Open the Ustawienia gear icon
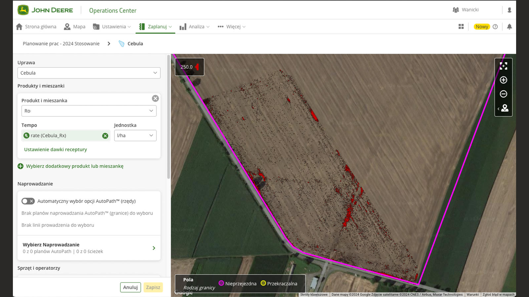 point(96,26)
